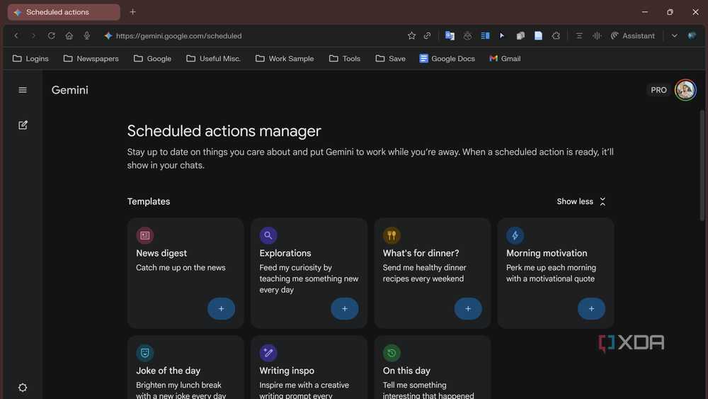Open the Google Docs bookmark
This screenshot has width=708, height=399.
click(447, 59)
